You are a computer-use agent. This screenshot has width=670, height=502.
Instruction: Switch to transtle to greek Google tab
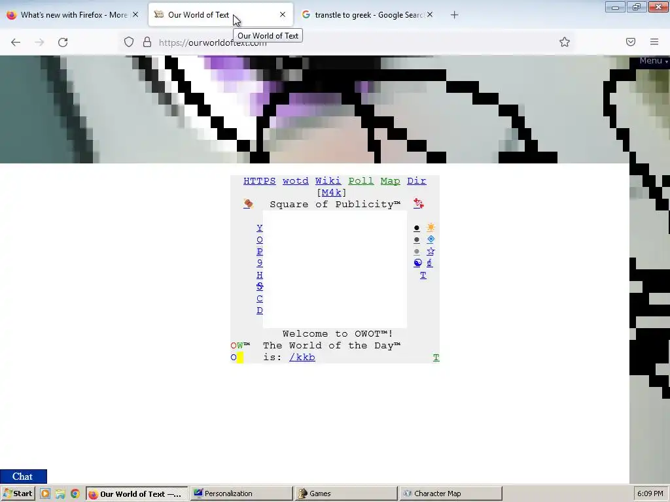pyautogui.click(x=368, y=15)
